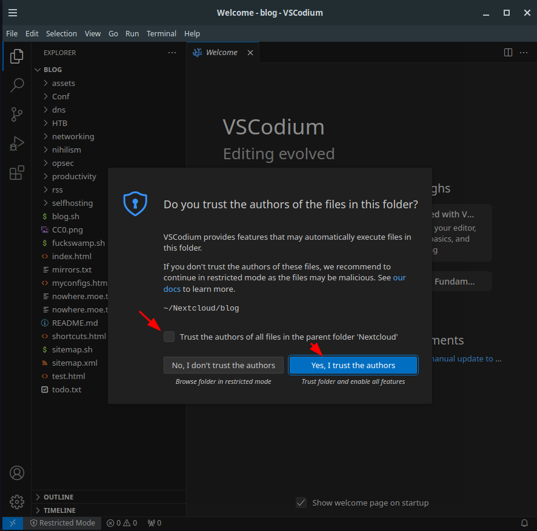Expand the productivity folder

(x=45, y=177)
